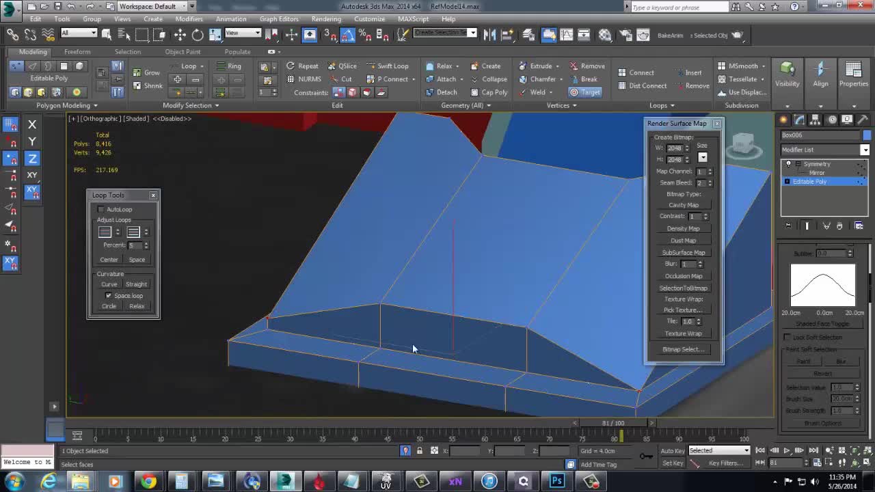
Task: Open the Selected key filter dropdown
Action: (719, 450)
